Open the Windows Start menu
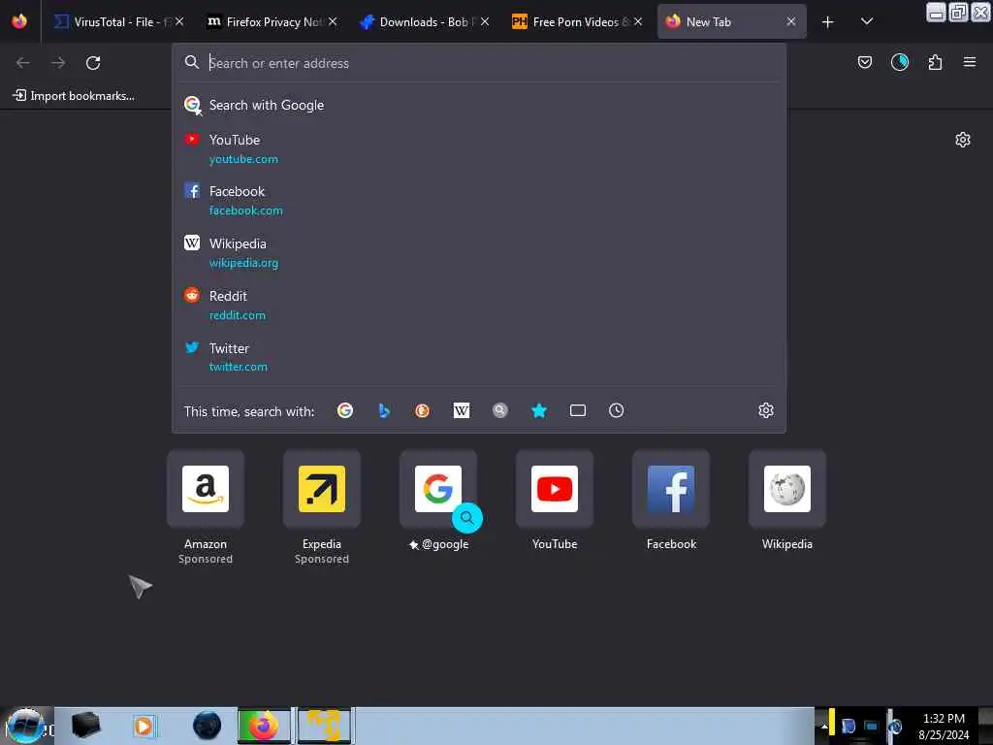The height and width of the screenshot is (745, 993). pos(26,726)
